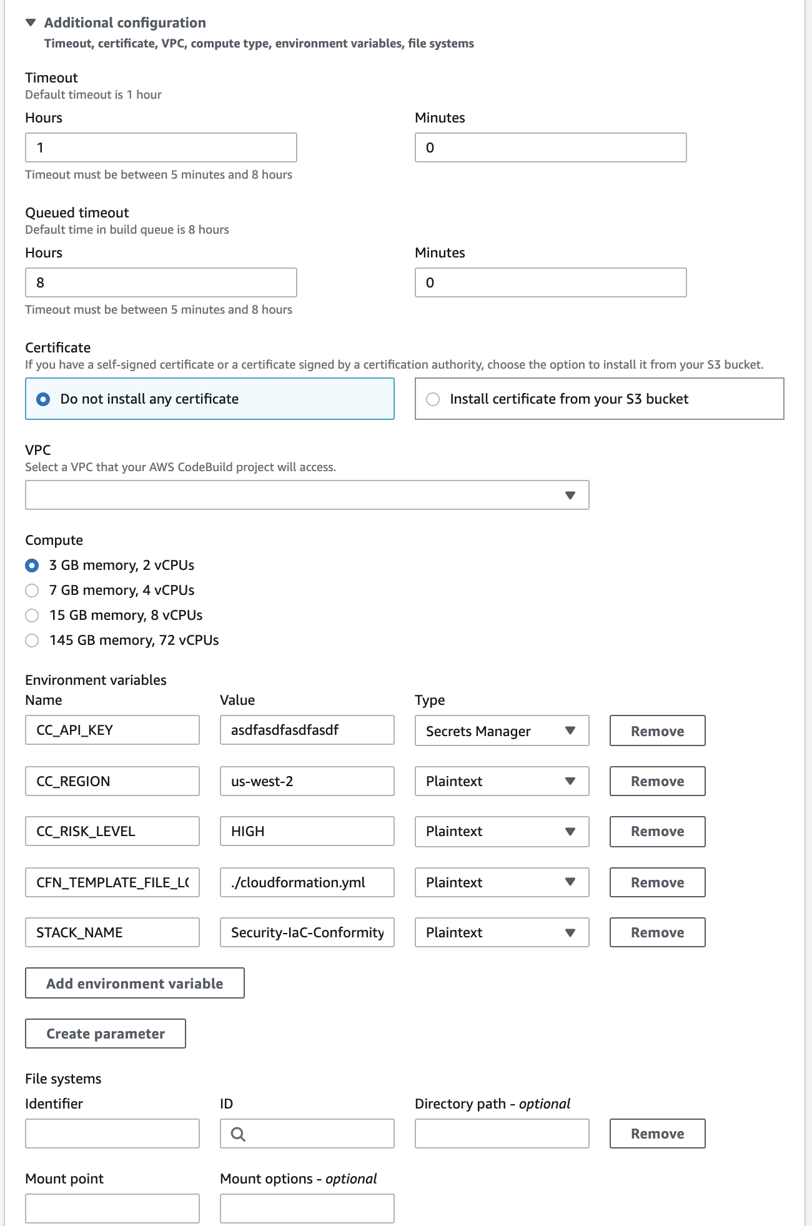Open the type dropdown for STACK_NAME
812x1226 pixels.
pos(502,932)
